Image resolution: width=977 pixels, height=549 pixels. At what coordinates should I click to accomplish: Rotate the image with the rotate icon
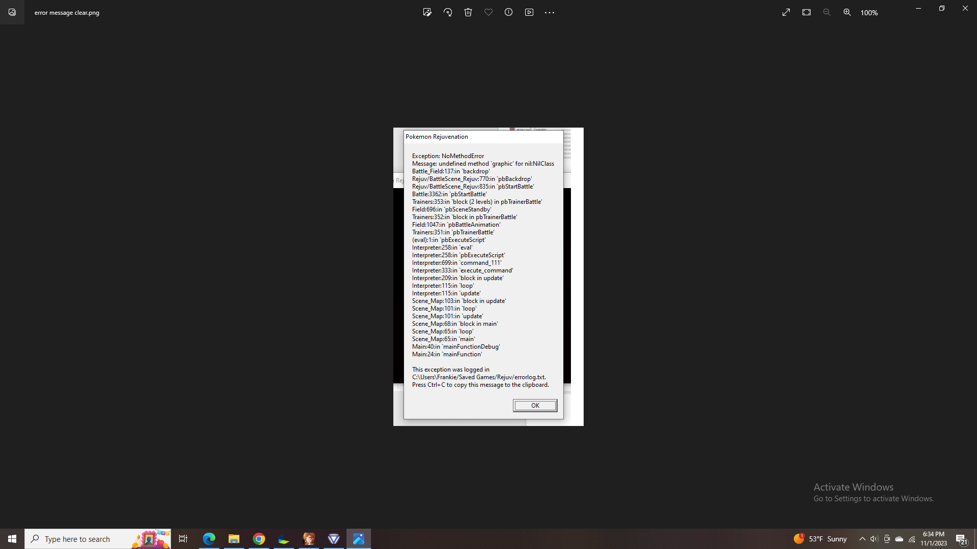pos(448,12)
